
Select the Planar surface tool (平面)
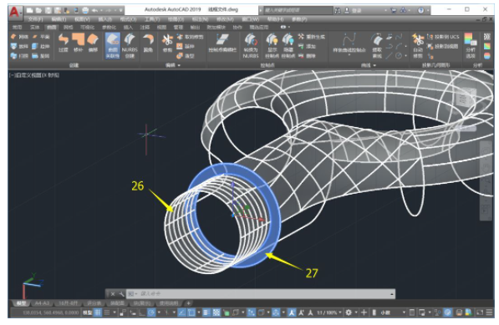(41, 37)
